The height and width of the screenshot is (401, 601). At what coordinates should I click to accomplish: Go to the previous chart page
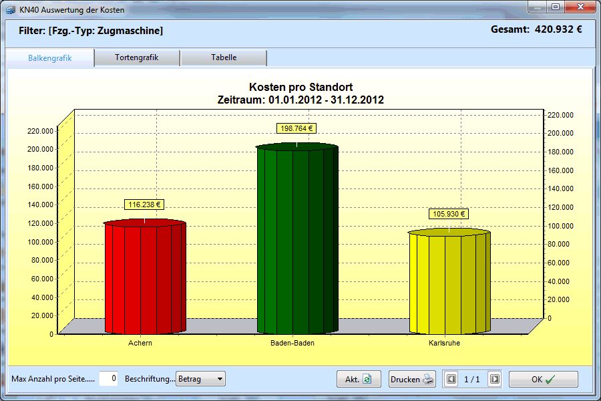(451, 379)
